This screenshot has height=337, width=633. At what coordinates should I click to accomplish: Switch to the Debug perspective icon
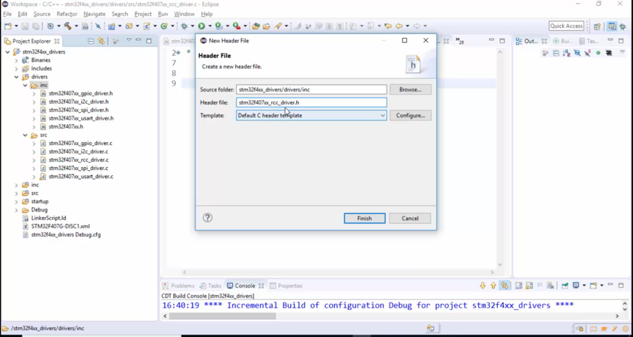coord(622,26)
